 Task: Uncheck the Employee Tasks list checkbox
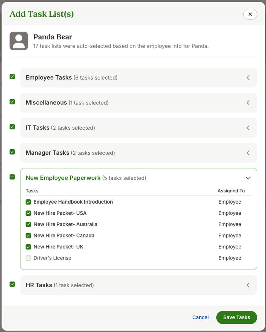pyautogui.click(x=12, y=76)
